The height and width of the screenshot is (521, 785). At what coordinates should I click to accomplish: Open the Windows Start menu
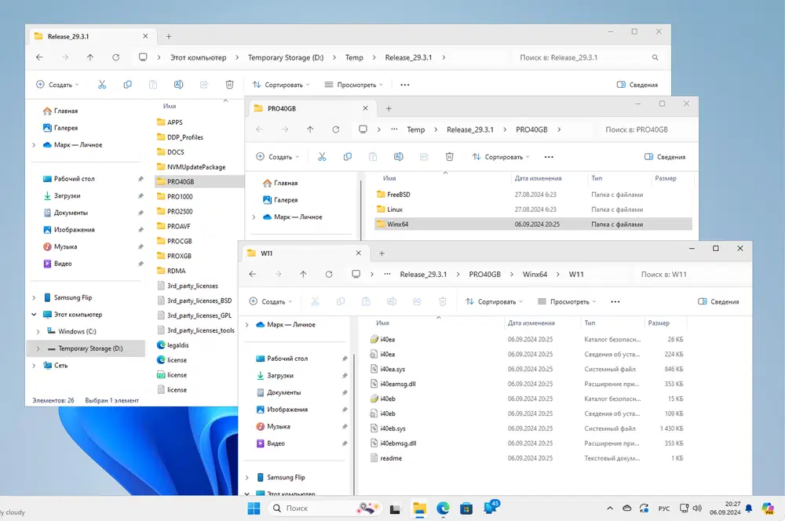(254, 508)
